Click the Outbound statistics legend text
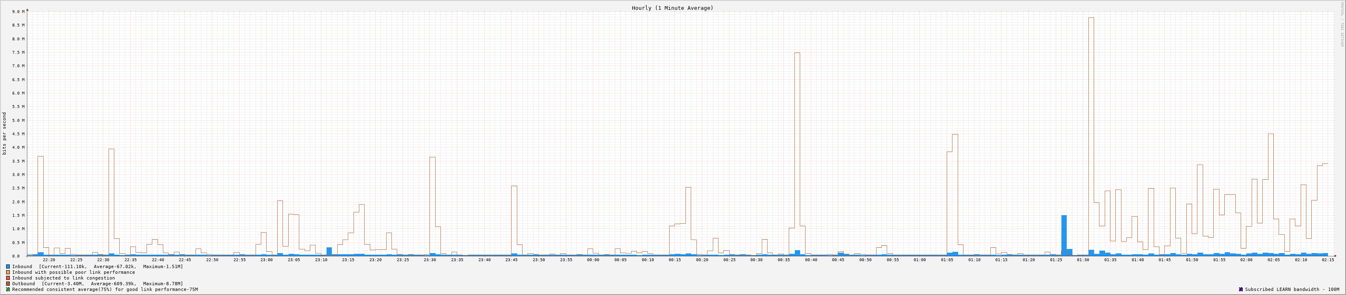 coord(97,284)
